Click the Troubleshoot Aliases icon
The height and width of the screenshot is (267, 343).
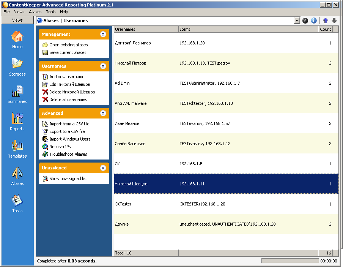45,155
